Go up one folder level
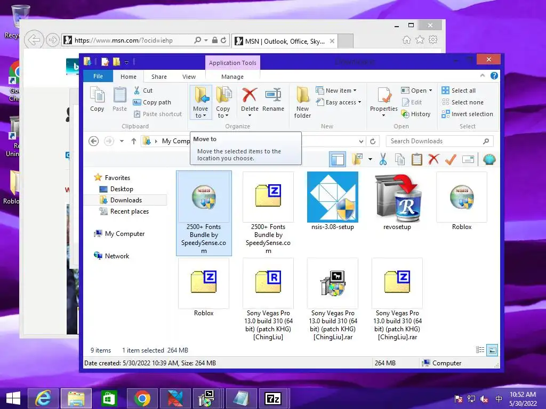The height and width of the screenshot is (409, 546). [134, 141]
